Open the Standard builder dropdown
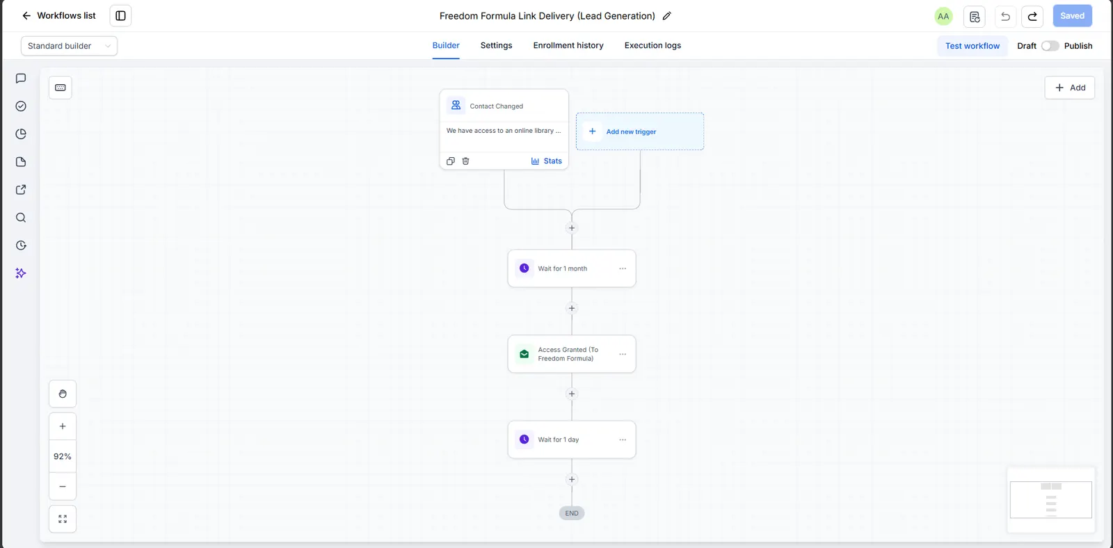Image resolution: width=1113 pixels, height=548 pixels. (x=69, y=46)
